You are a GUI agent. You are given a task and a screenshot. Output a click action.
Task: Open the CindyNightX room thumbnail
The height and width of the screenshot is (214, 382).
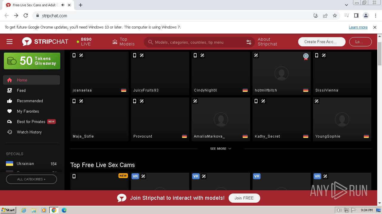pos(221,73)
